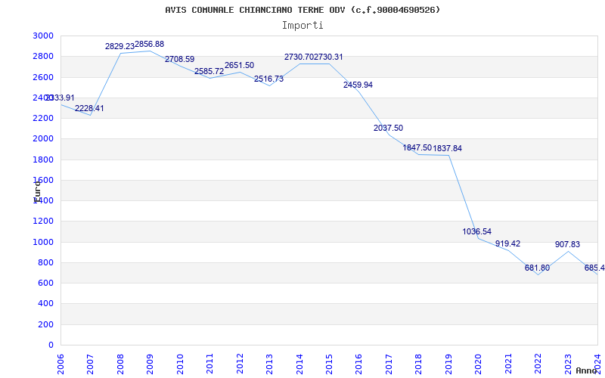This screenshot has width=605, height=378.
Task: Click the 3000 tick on y-axis
Action: click(43, 36)
